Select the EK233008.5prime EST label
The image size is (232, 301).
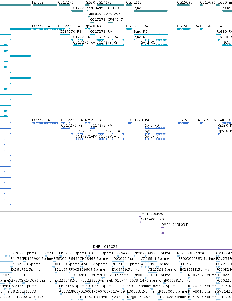click(x=172, y=291)
